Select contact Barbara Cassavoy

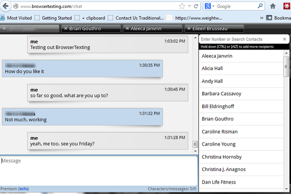(241, 94)
